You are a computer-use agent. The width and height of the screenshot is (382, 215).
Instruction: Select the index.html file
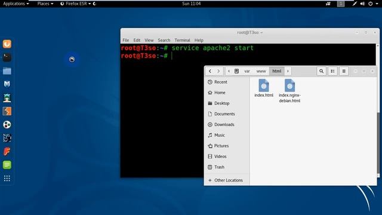pyautogui.click(x=264, y=88)
